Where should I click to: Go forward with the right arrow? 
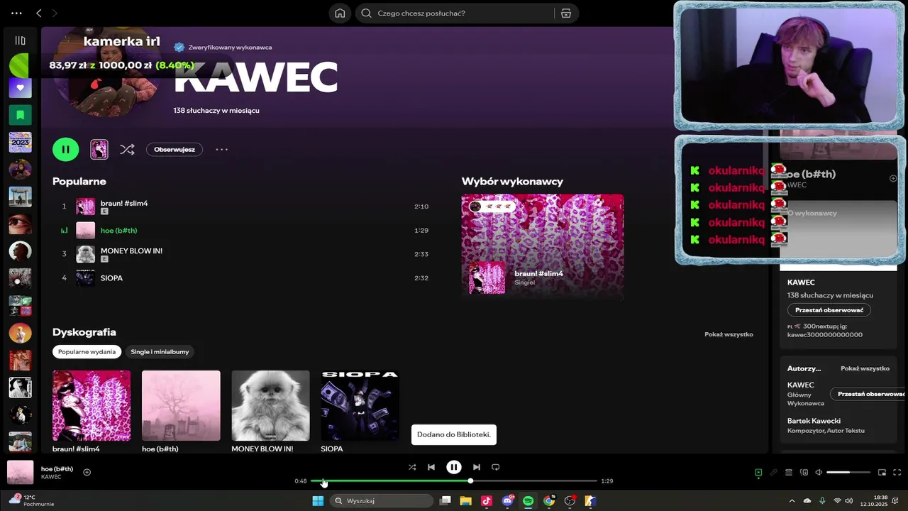point(55,13)
